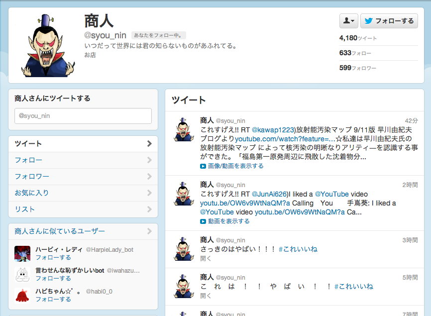Select the フォロワー sidebar menu item
This screenshot has height=316, width=431.
click(x=83, y=176)
